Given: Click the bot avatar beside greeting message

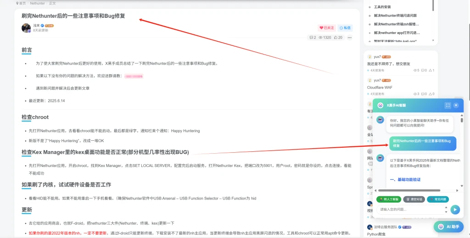Looking at the screenshot, I should tap(380, 120).
